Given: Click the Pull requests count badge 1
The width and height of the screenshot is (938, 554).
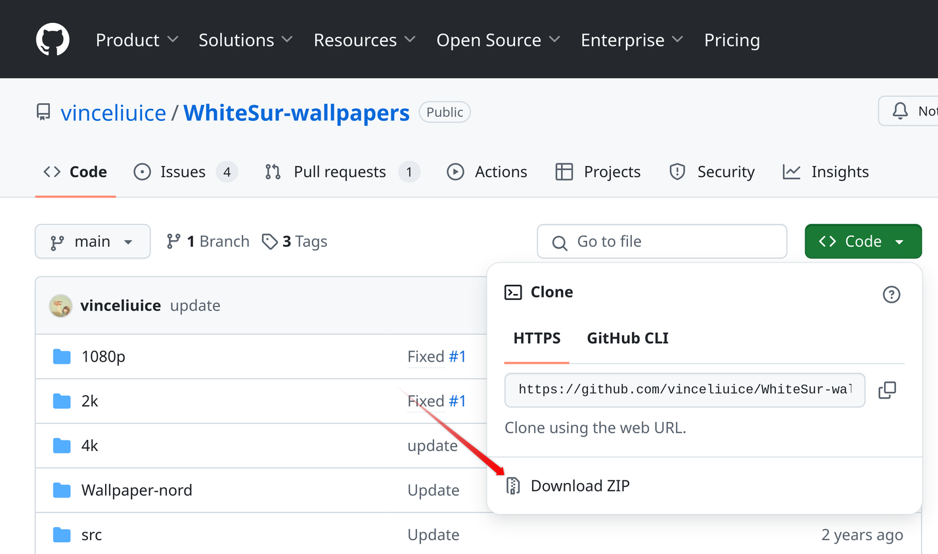Looking at the screenshot, I should (x=409, y=172).
